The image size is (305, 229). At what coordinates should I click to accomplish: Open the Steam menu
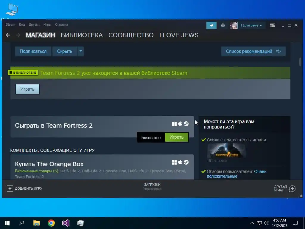point(10,24)
